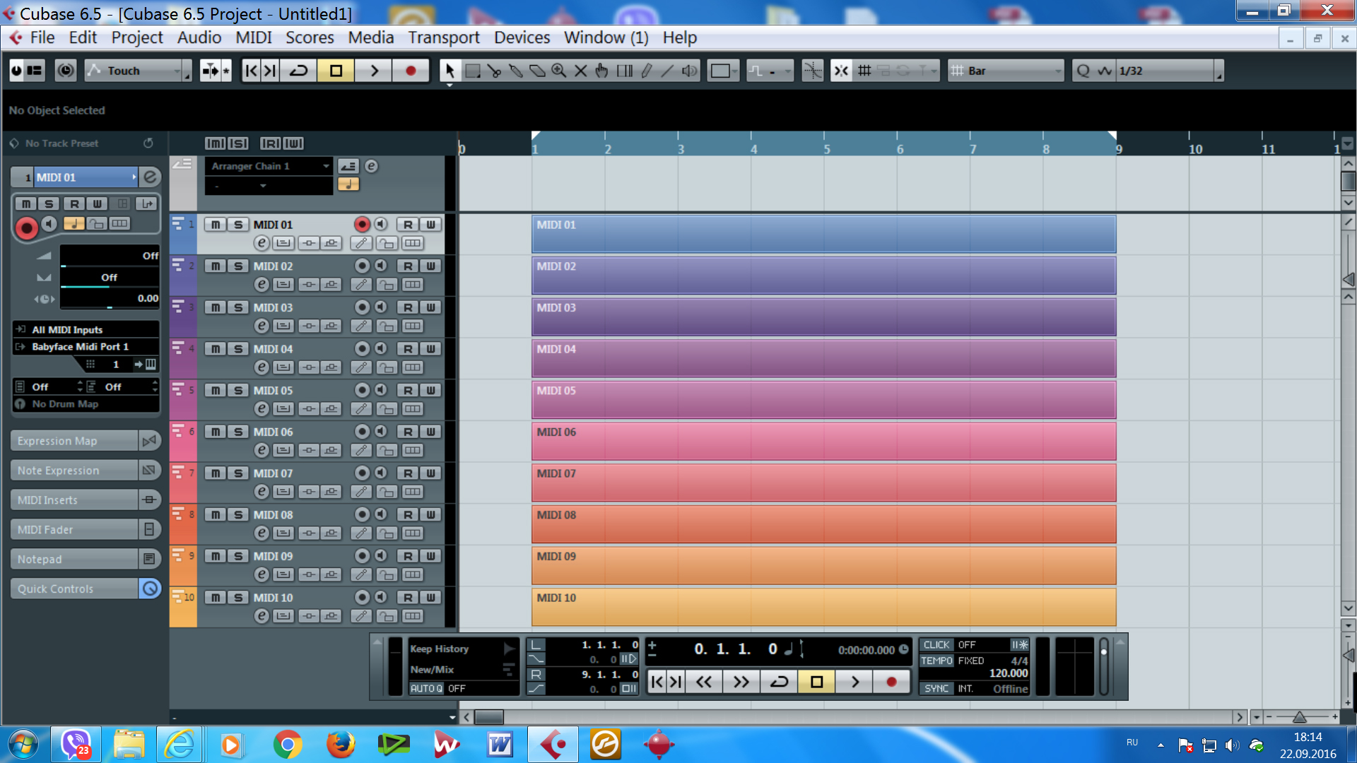
Task: Open the Transport menu
Action: coord(443,37)
